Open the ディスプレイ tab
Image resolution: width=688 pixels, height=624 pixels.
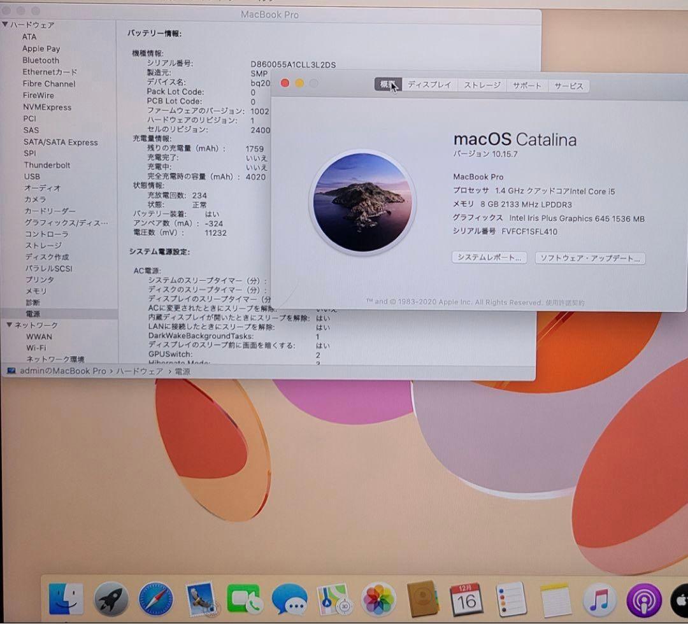[429, 85]
